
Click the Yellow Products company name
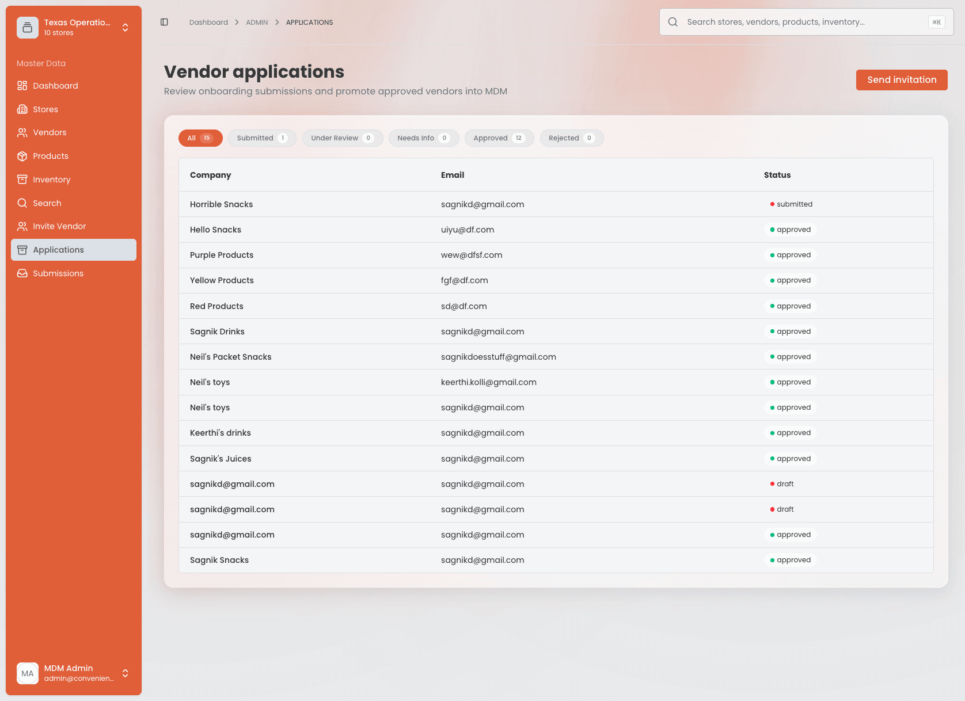point(222,280)
